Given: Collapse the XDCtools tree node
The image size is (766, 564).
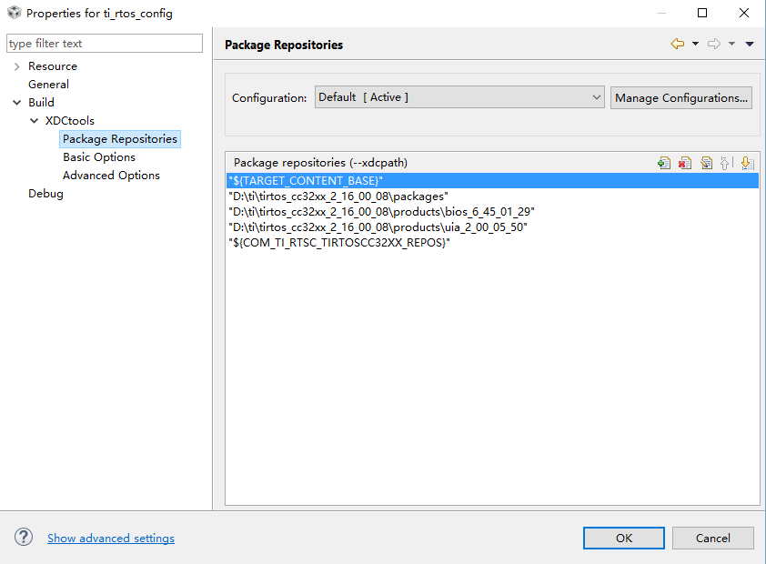Looking at the screenshot, I should pos(34,121).
